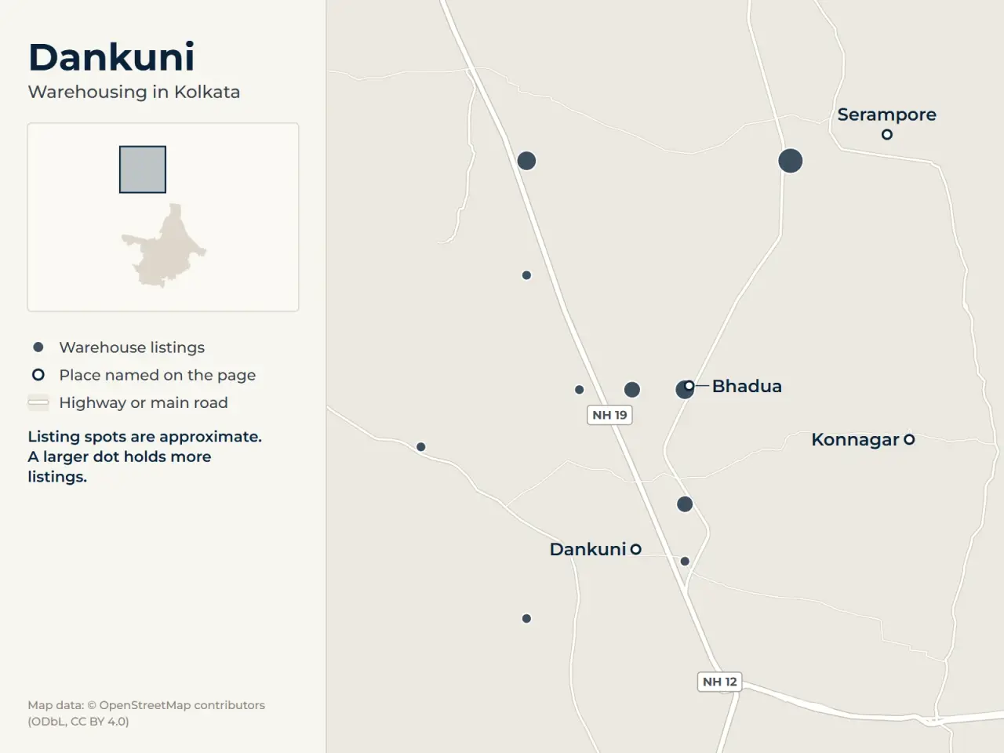Click the Place named legend circle
Screen dimensions: 1004x753
pos(38,375)
